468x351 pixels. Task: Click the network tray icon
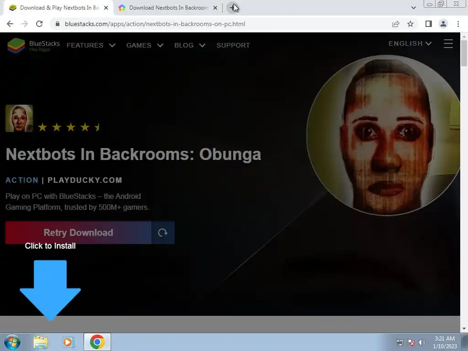pos(399,342)
